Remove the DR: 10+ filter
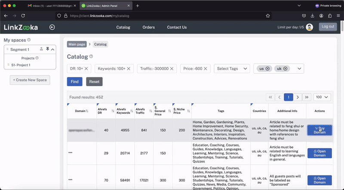This screenshot has height=190, width=344. tap(86, 69)
